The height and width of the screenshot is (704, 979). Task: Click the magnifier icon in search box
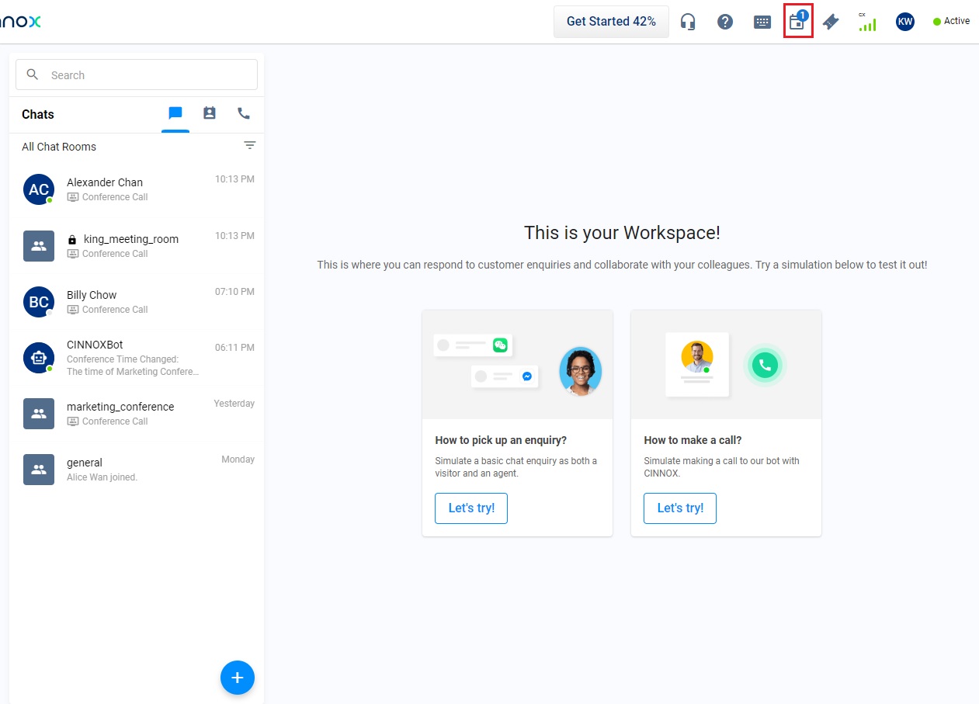(33, 75)
